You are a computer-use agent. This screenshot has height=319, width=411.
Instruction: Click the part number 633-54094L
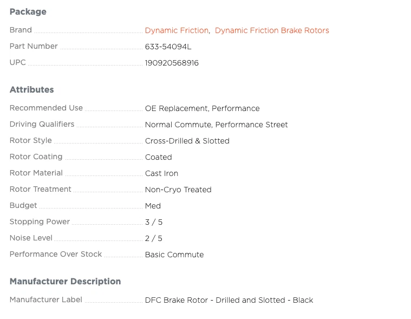pyautogui.click(x=168, y=47)
